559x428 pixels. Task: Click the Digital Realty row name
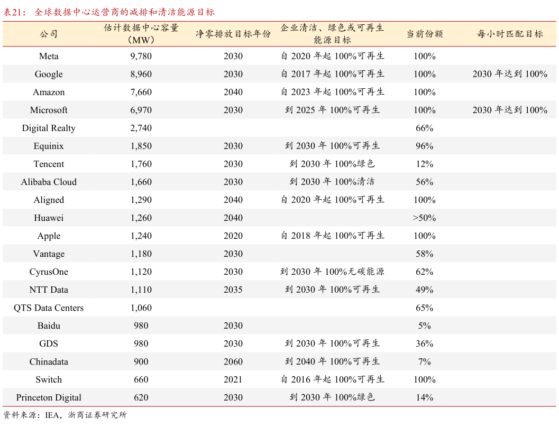coord(49,128)
